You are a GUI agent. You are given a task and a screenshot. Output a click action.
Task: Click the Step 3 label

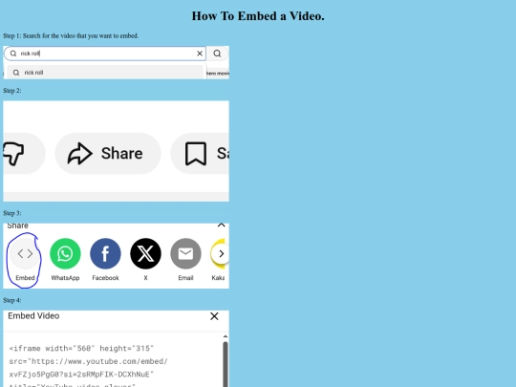[12, 213]
